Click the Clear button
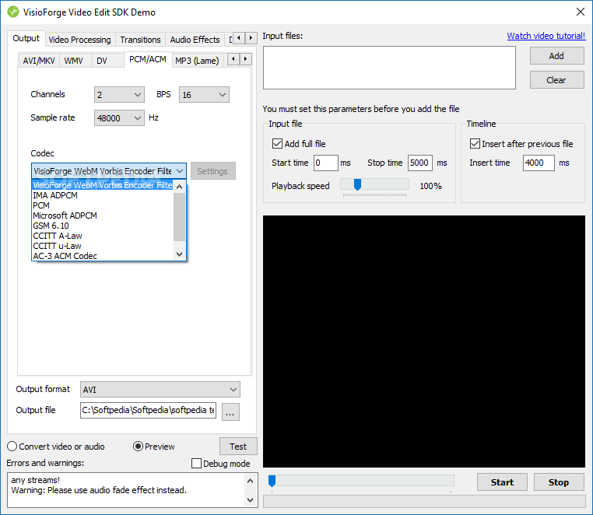This screenshot has width=593, height=515. point(556,80)
